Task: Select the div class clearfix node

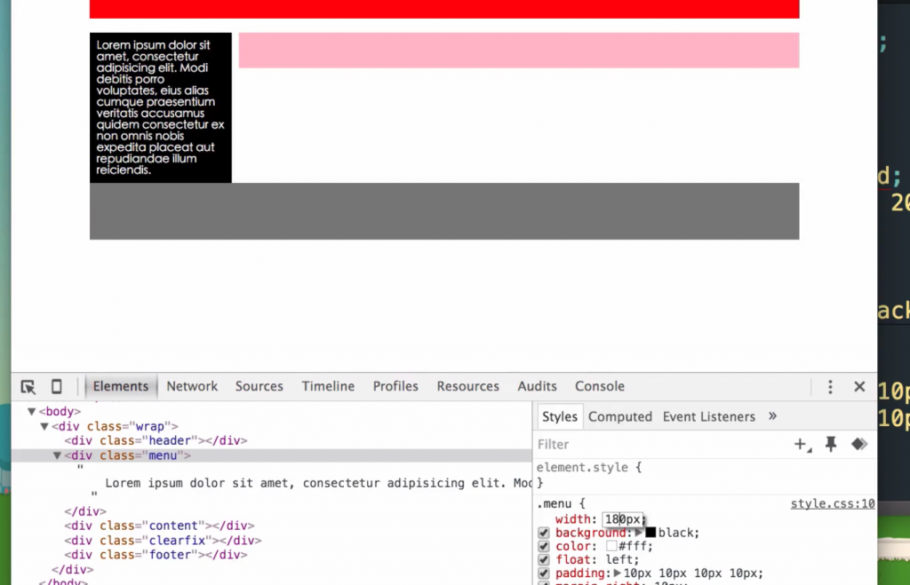Action: pyautogui.click(x=163, y=541)
